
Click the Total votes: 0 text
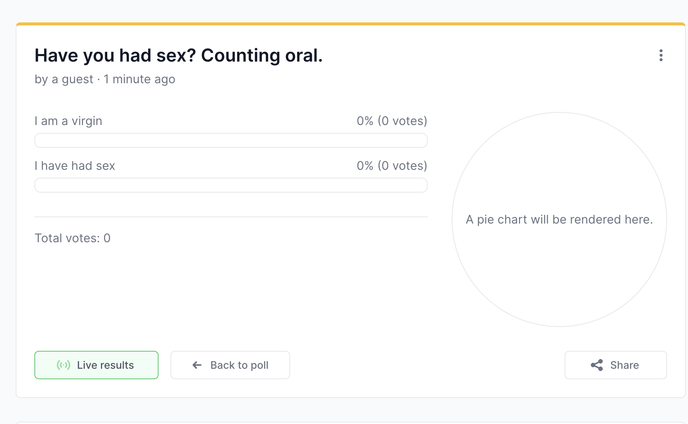coord(73,238)
